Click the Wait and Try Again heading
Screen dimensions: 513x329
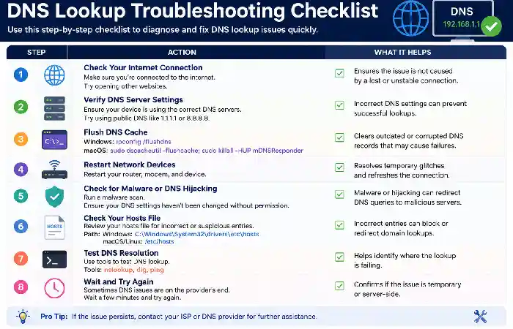pyautogui.click(x=119, y=281)
